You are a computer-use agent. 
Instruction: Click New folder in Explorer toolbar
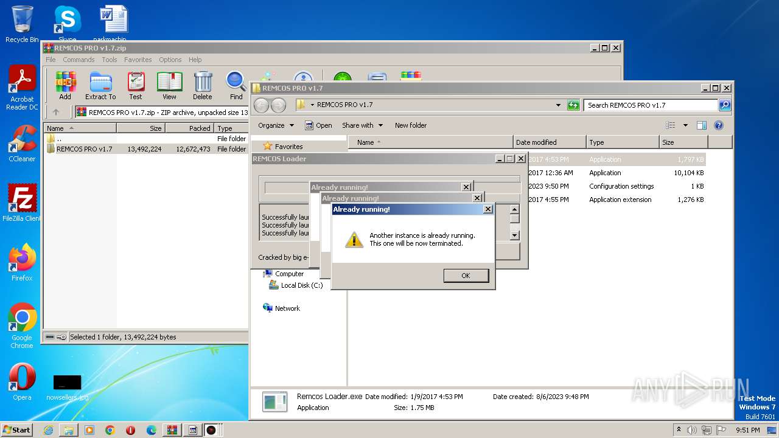tap(411, 125)
